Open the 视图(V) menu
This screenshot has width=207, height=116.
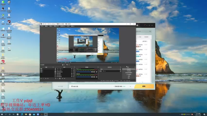point(51,26)
